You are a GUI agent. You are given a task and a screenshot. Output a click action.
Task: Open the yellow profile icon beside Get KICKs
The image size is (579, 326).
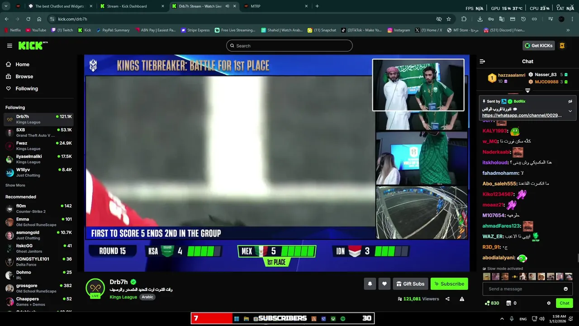pos(562,46)
